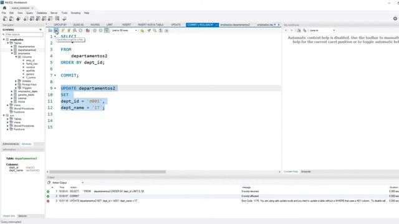Select the error 1175 row in output
The width and height of the screenshot is (399, 224).
click(x=223, y=201)
